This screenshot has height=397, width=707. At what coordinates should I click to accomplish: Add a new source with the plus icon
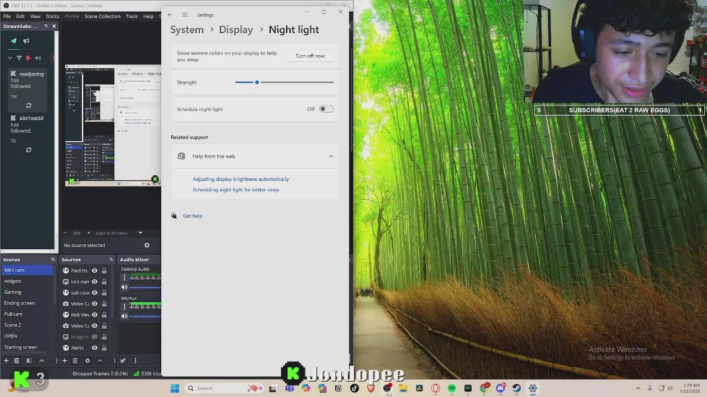[65, 361]
